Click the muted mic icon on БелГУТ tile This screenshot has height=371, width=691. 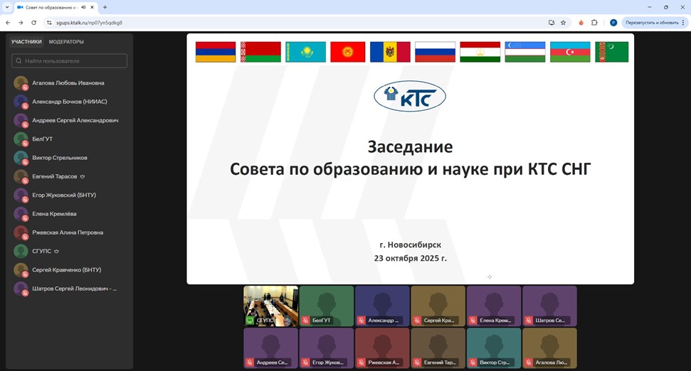click(306, 321)
